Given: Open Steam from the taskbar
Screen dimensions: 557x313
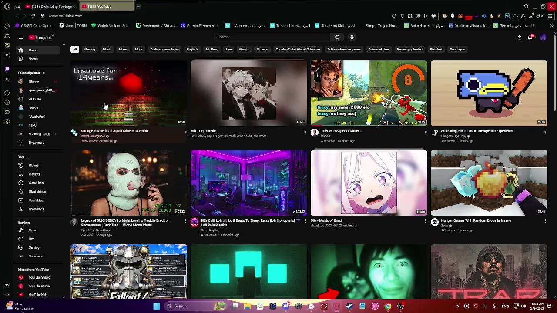Looking at the screenshot, I should 349,306.
